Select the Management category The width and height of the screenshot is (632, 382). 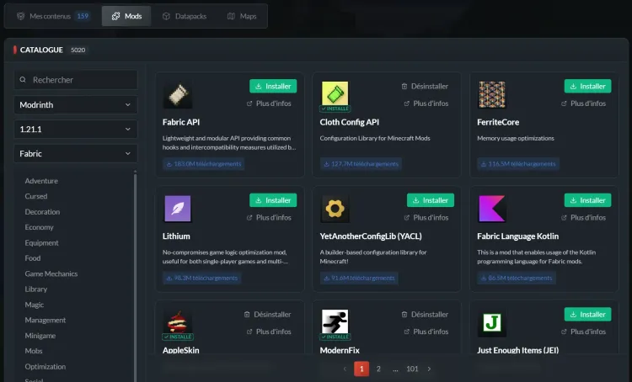point(46,320)
